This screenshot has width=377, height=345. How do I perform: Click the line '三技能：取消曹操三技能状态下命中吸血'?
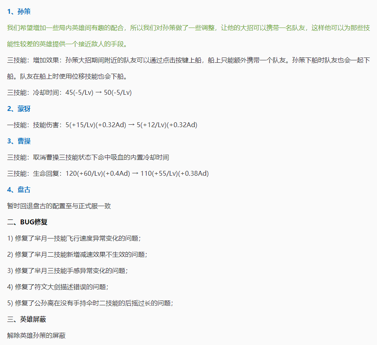(x=88, y=158)
